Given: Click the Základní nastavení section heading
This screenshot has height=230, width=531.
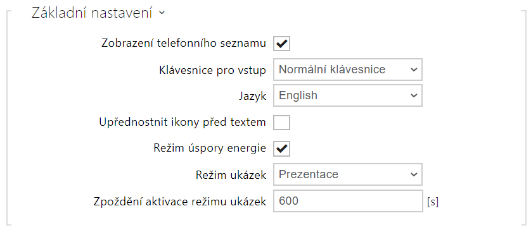Looking at the screenshot, I should point(92,13).
